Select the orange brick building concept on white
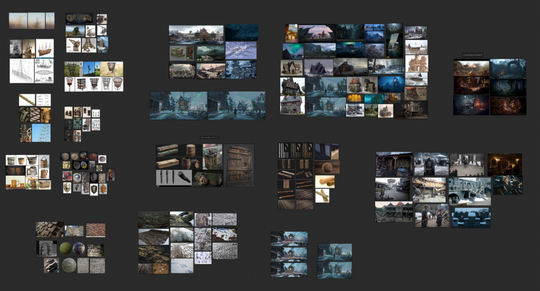540x291 pixels. pyautogui.click(x=417, y=64)
